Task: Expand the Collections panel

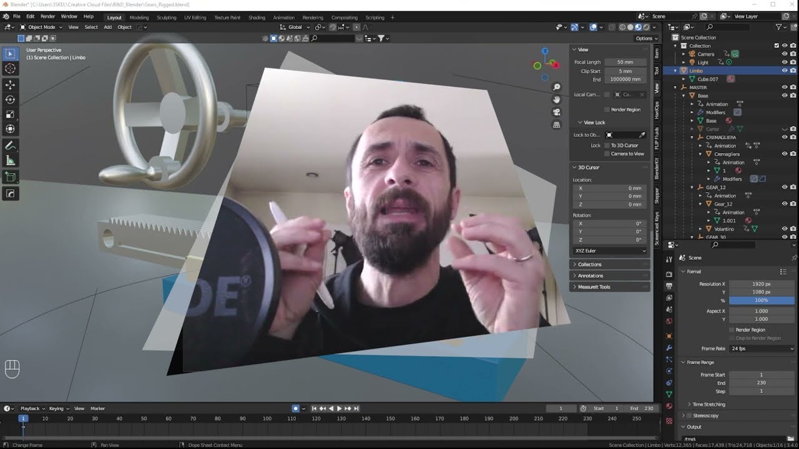Action: 589,264
